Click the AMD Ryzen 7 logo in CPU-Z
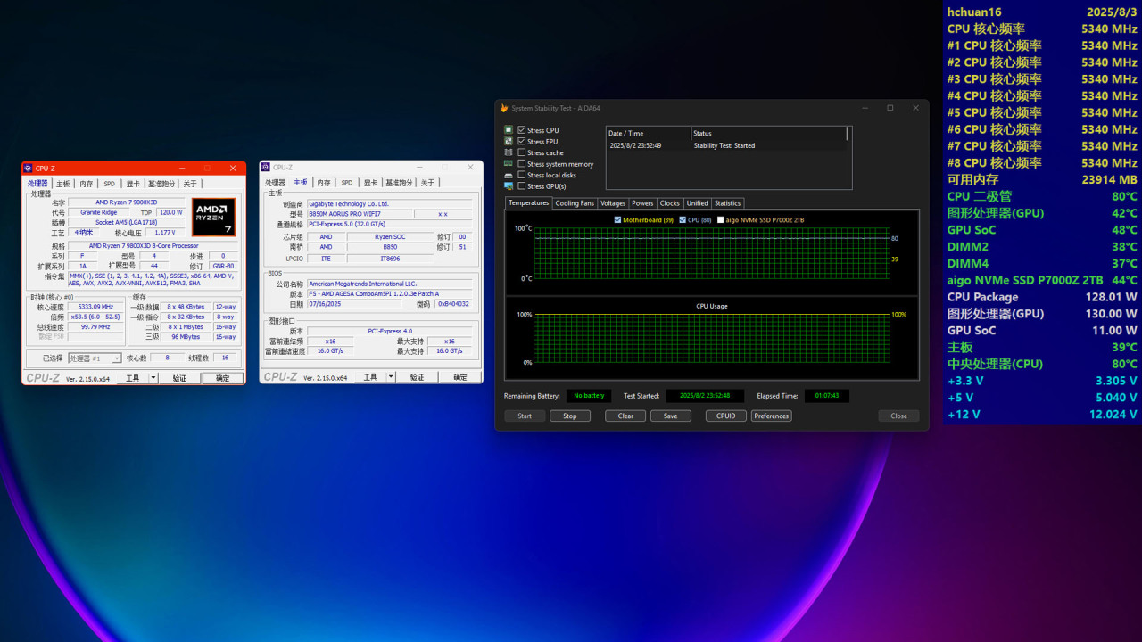Image resolution: width=1142 pixels, height=642 pixels. point(214,217)
